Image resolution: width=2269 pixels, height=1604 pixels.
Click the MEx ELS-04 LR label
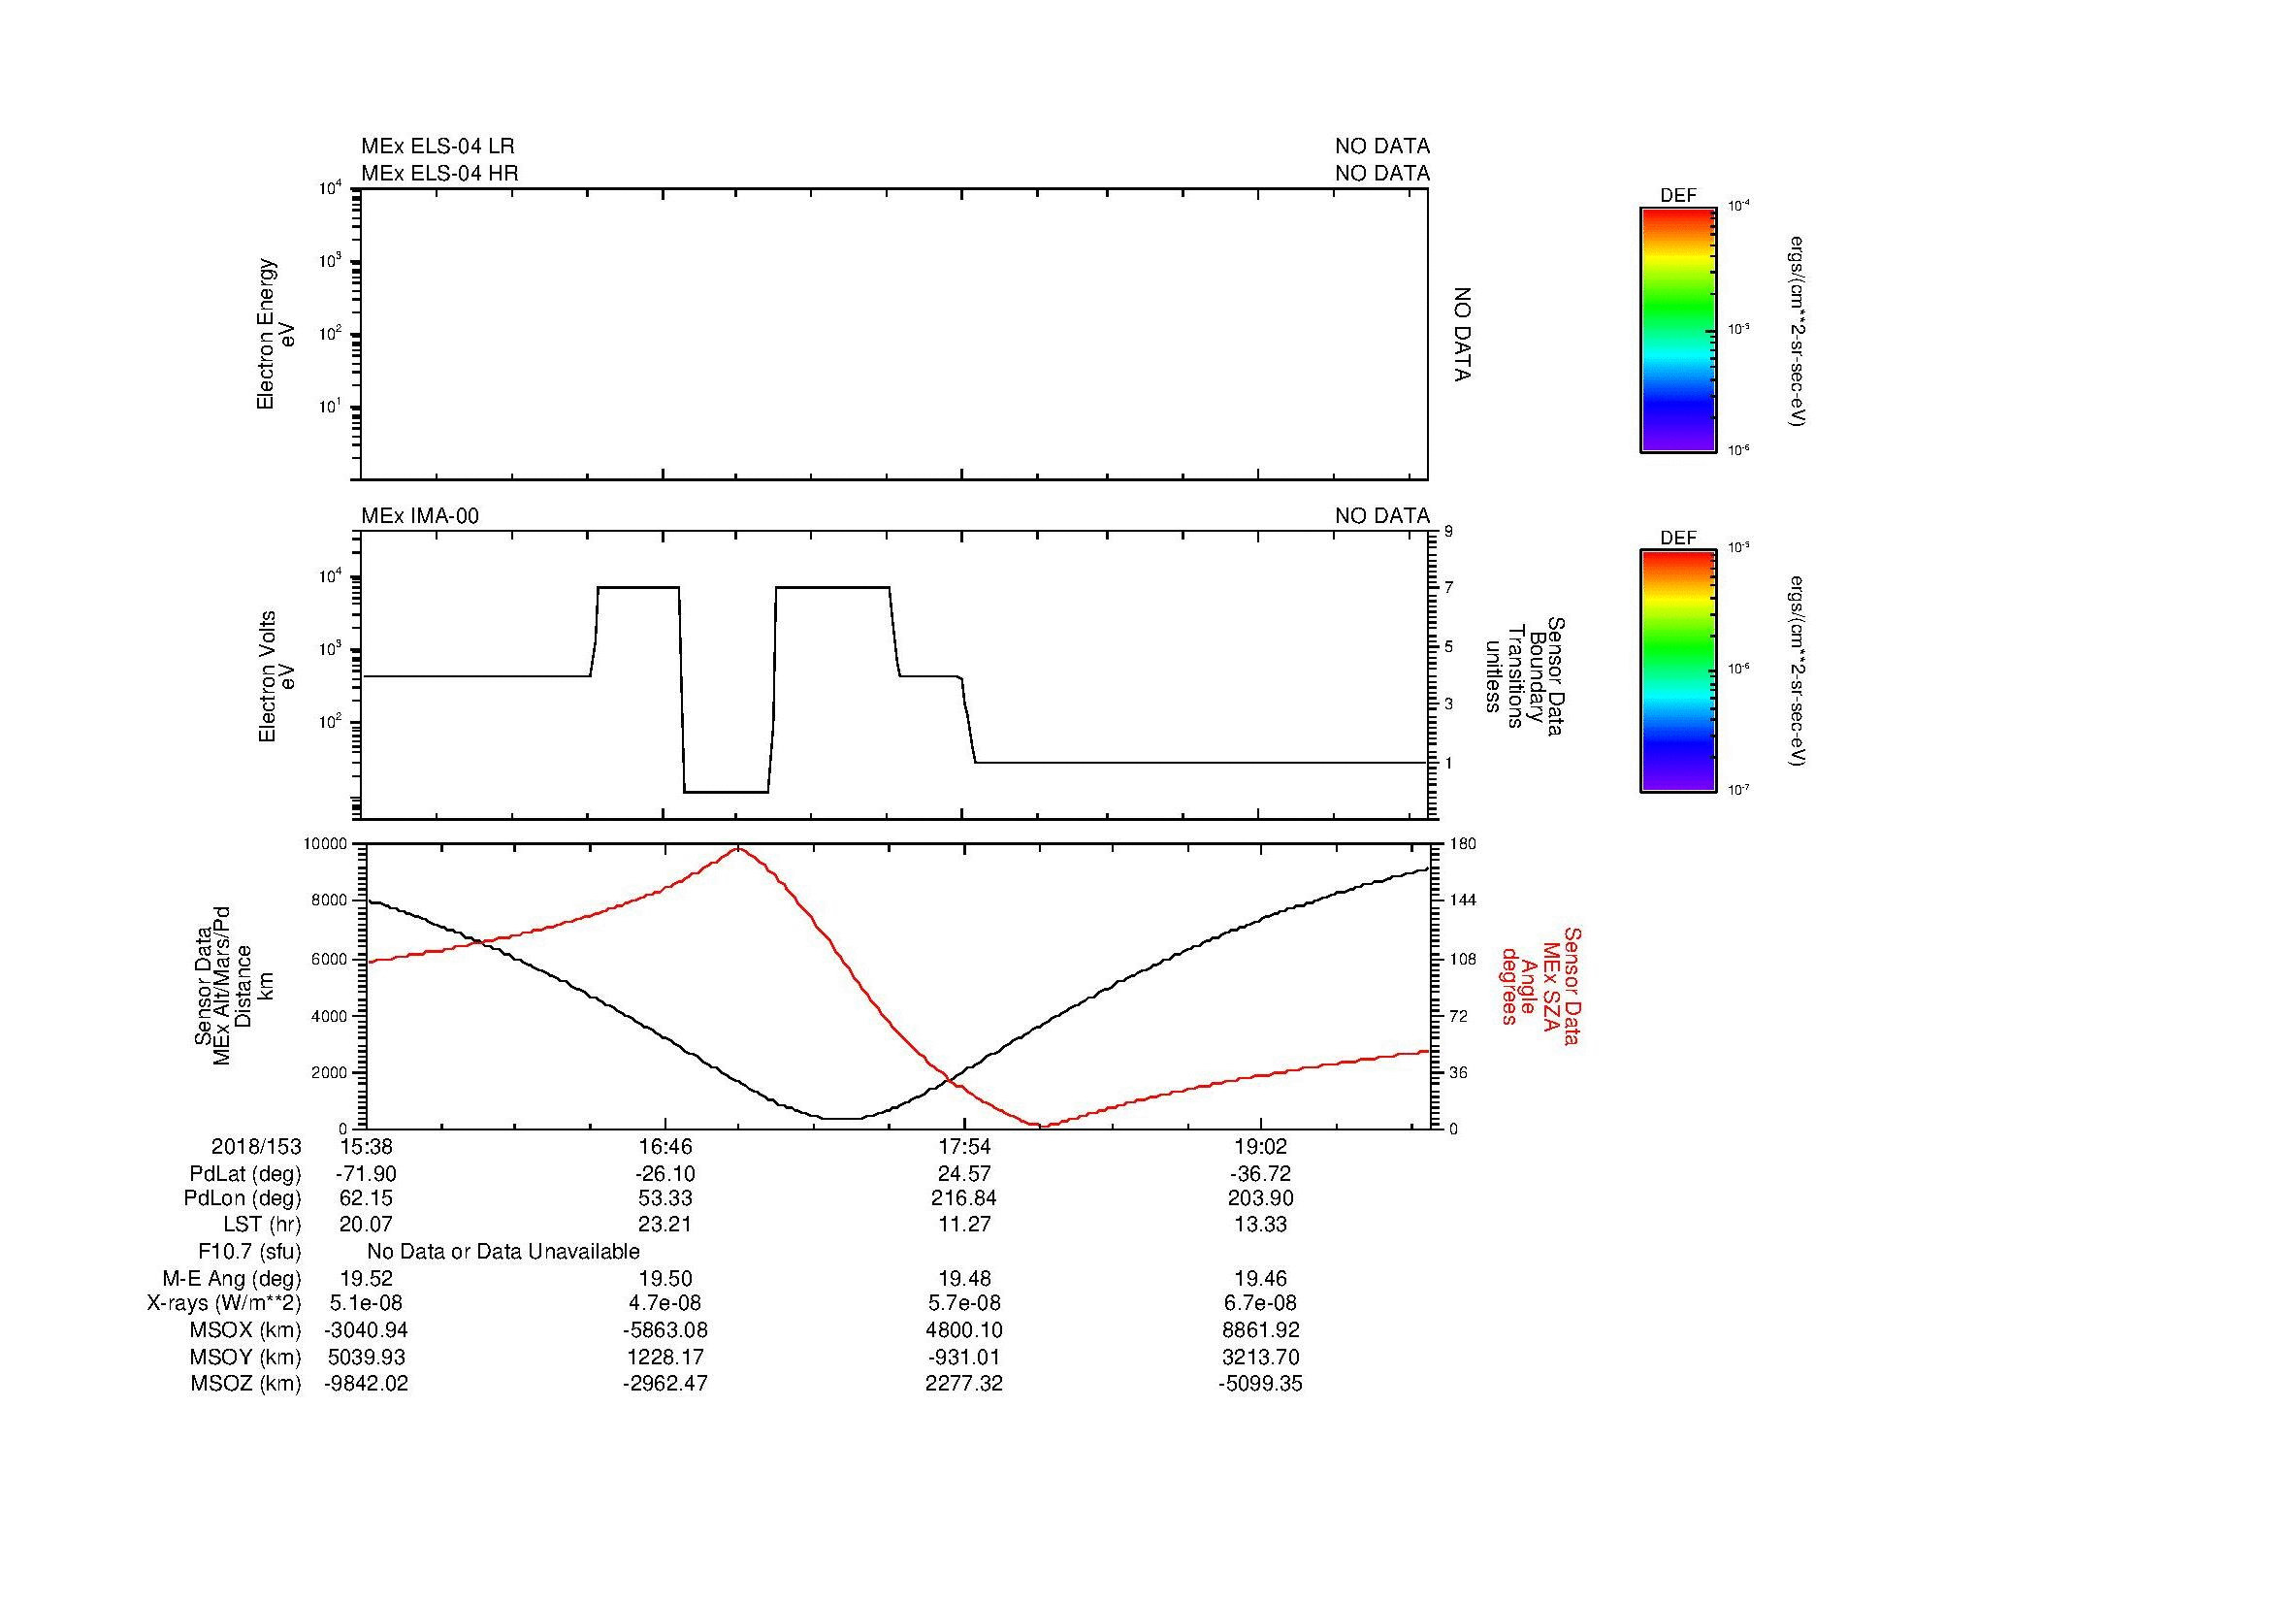point(437,147)
